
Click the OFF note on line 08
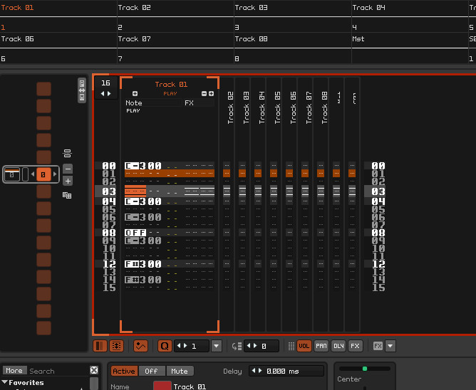click(135, 233)
